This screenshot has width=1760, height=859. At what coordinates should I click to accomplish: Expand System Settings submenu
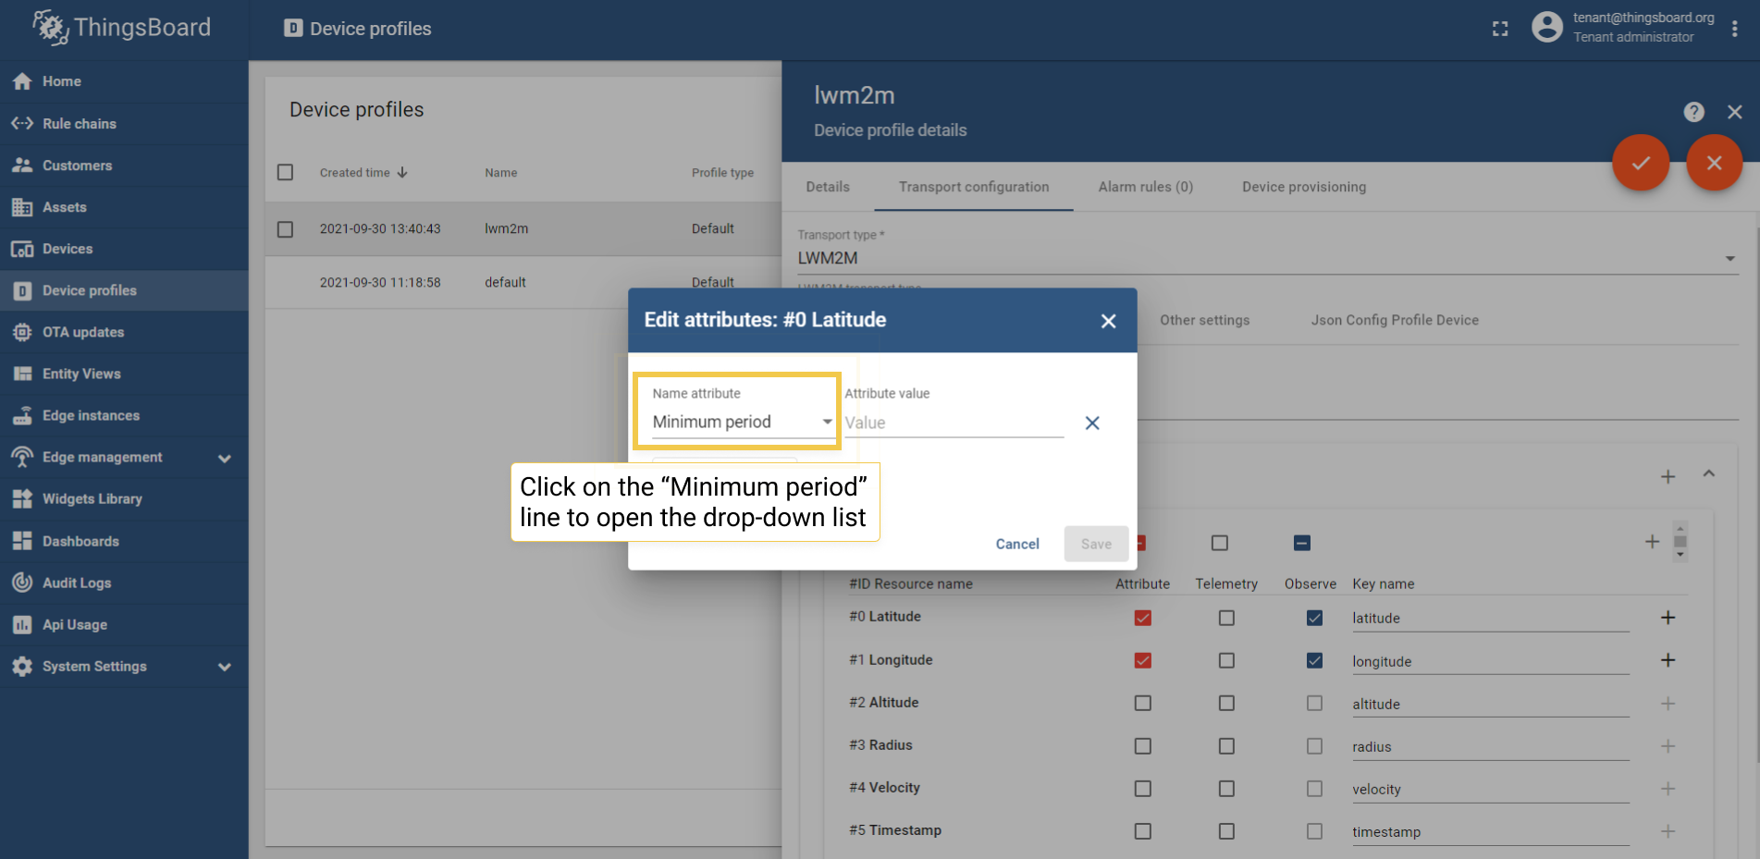[x=224, y=667]
